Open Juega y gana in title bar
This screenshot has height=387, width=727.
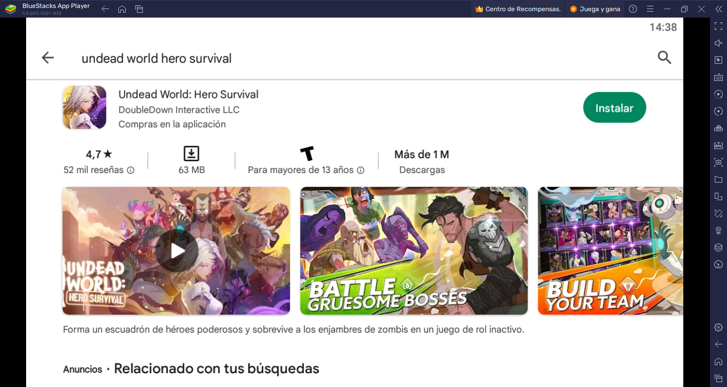(595, 9)
